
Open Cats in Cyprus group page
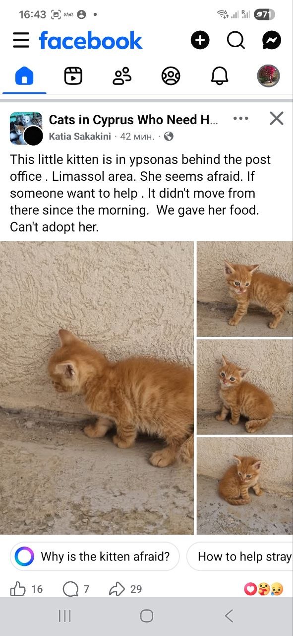tap(133, 120)
